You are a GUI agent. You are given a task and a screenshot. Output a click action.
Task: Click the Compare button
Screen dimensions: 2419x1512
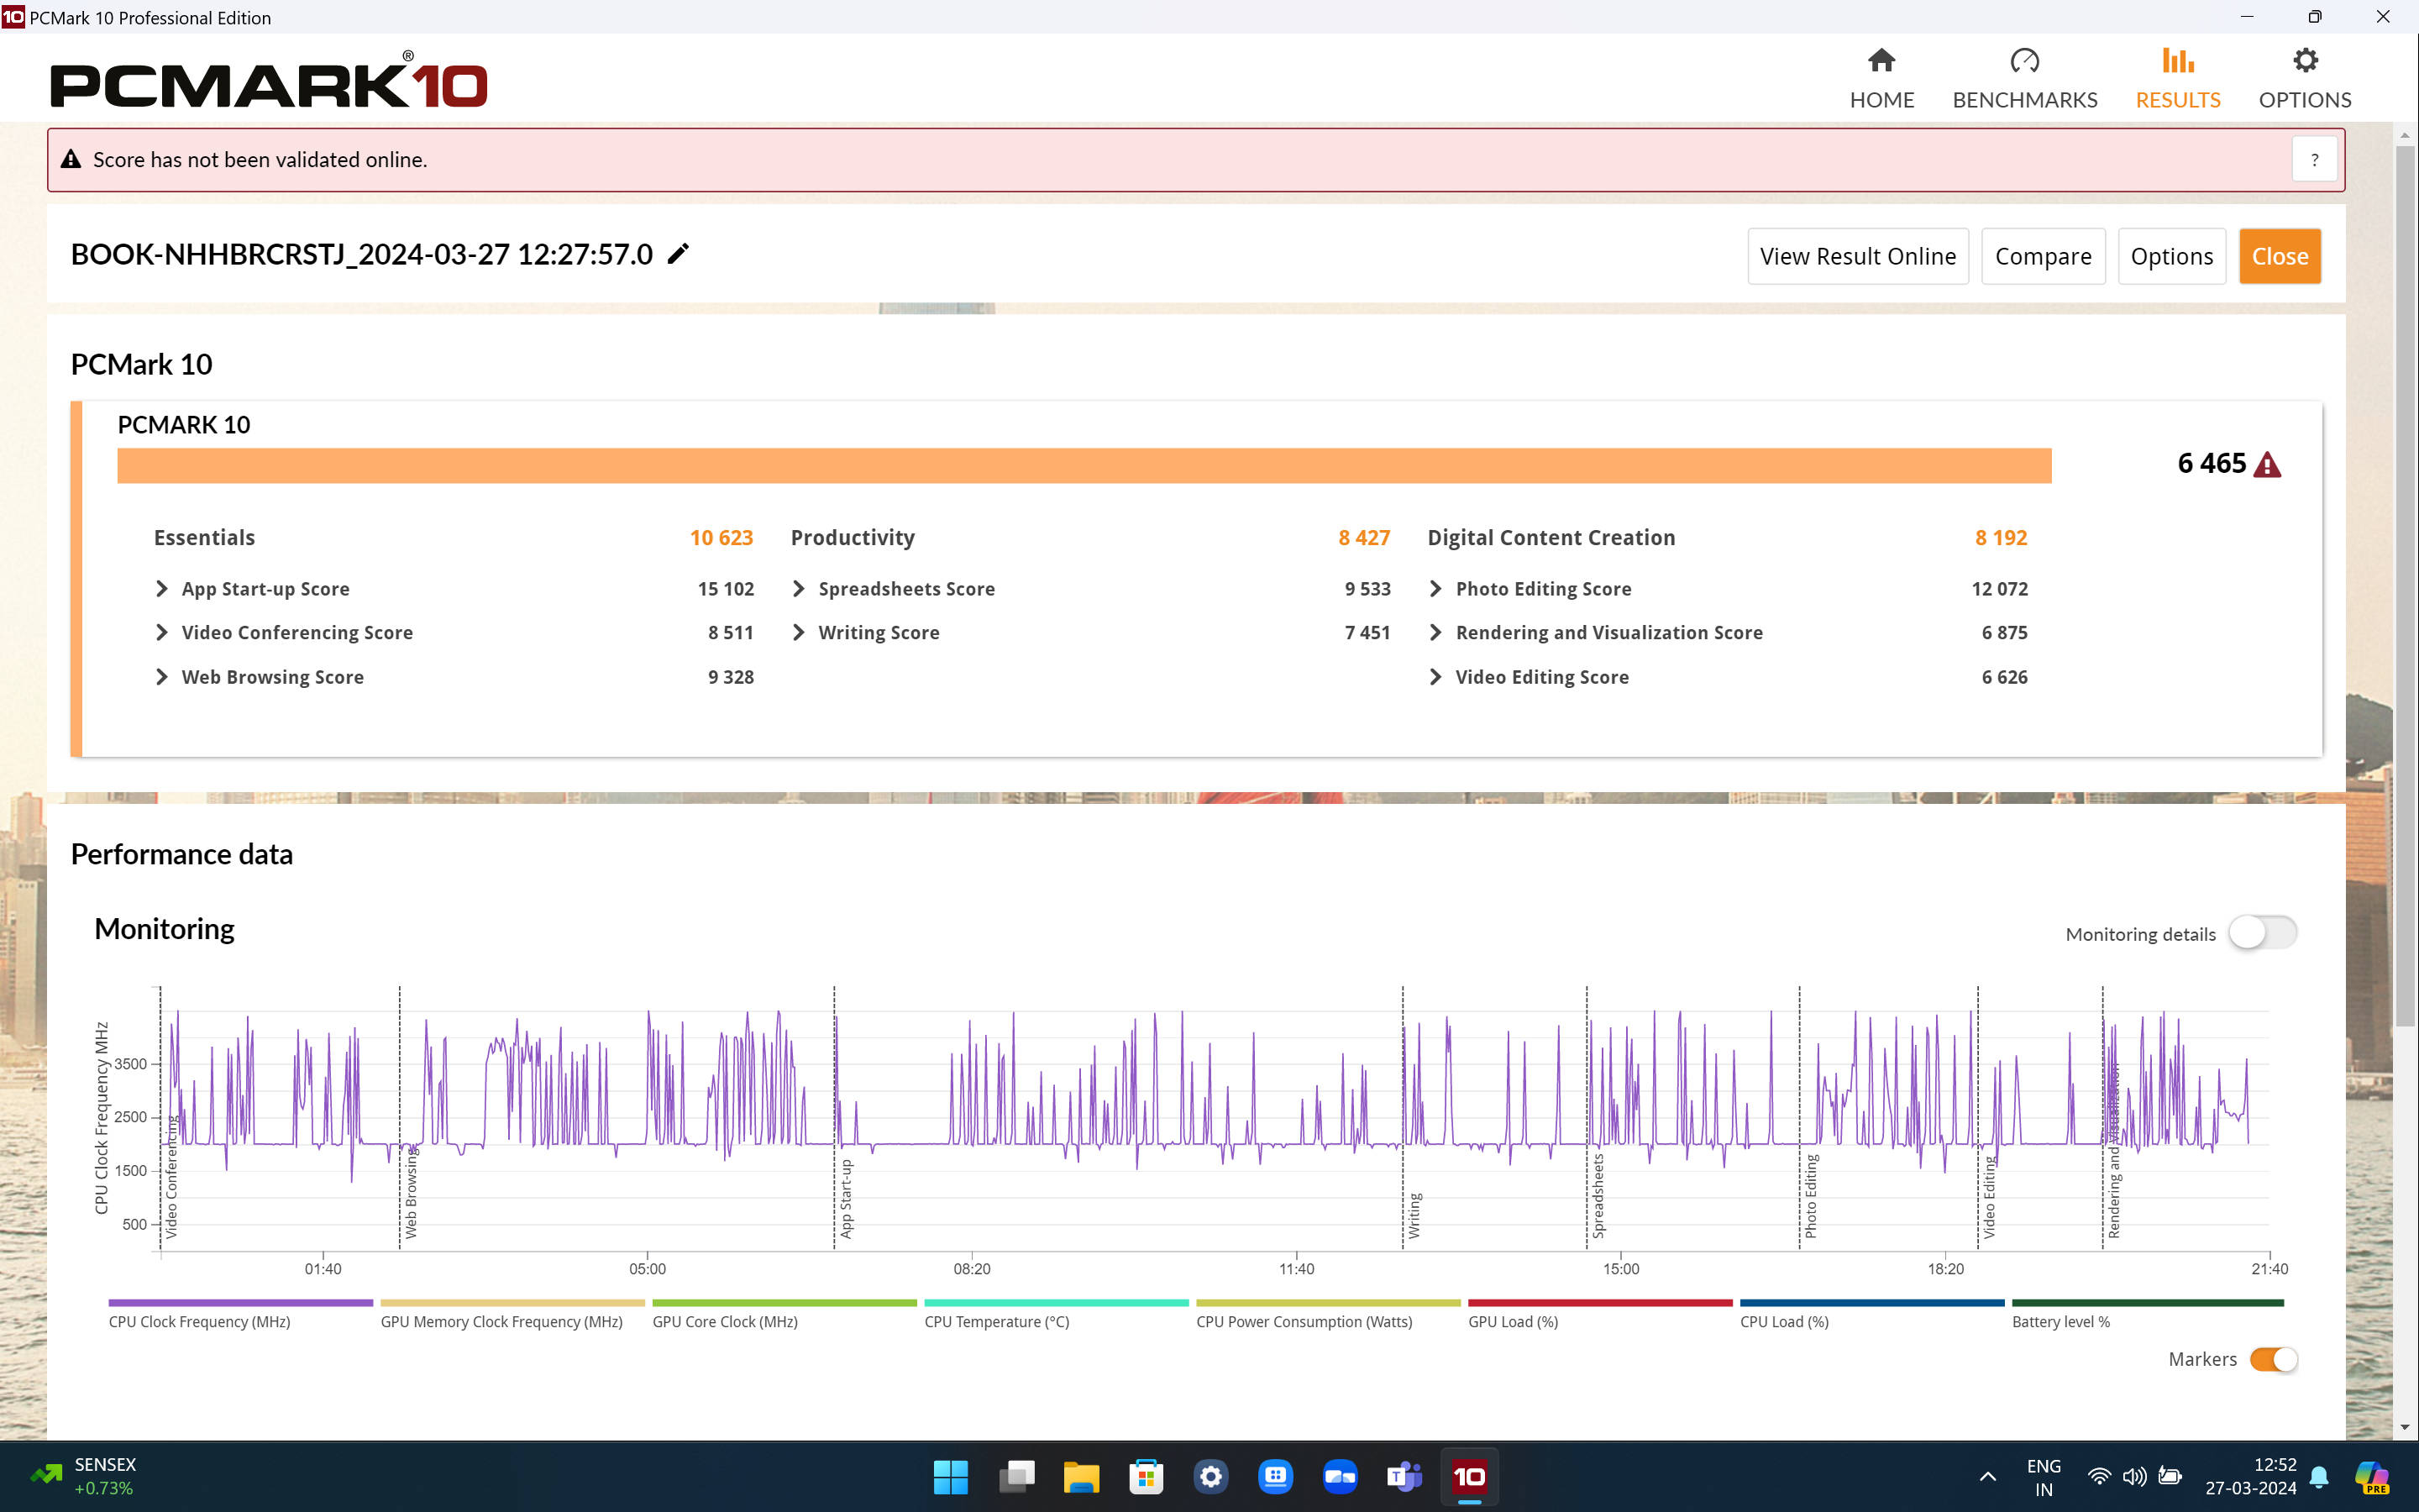(x=2042, y=256)
